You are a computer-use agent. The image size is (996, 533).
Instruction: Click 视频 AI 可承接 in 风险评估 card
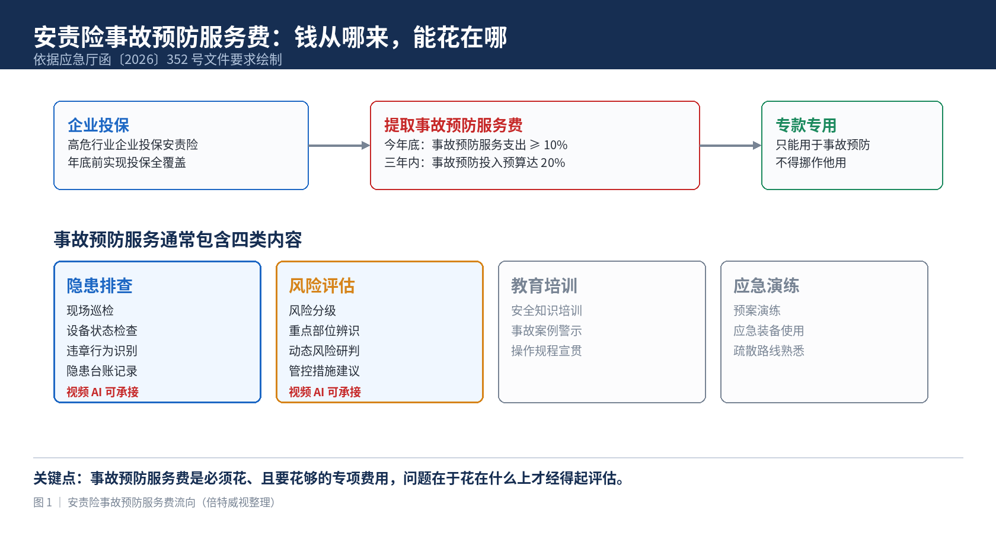325,391
